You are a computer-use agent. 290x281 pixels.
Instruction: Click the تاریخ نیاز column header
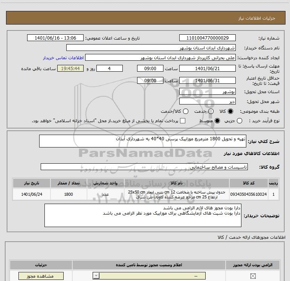pos(32,183)
